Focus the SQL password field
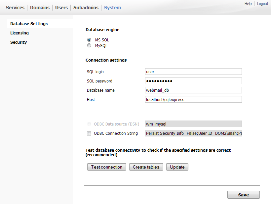Image resolution: width=271 pixels, height=204 pixels. point(193,81)
